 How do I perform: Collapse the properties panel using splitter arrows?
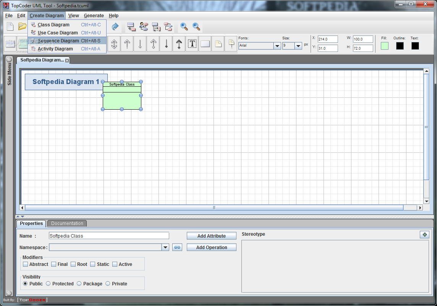[x=22, y=217]
